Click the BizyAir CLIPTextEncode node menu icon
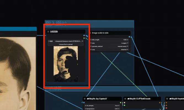Viewport: 184px width, 110px height. click(125, 98)
